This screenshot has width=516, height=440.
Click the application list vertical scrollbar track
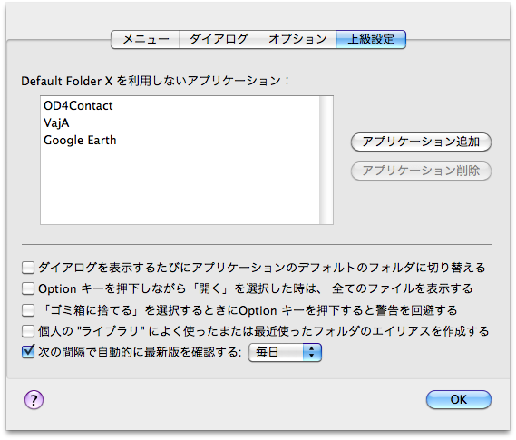[x=326, y=161]
